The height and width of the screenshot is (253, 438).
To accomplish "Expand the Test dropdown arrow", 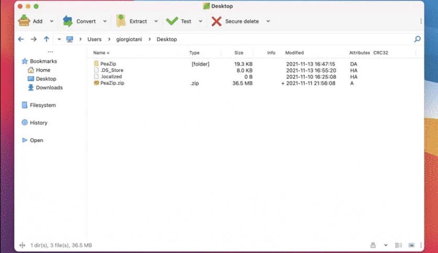I will [201, 21].
